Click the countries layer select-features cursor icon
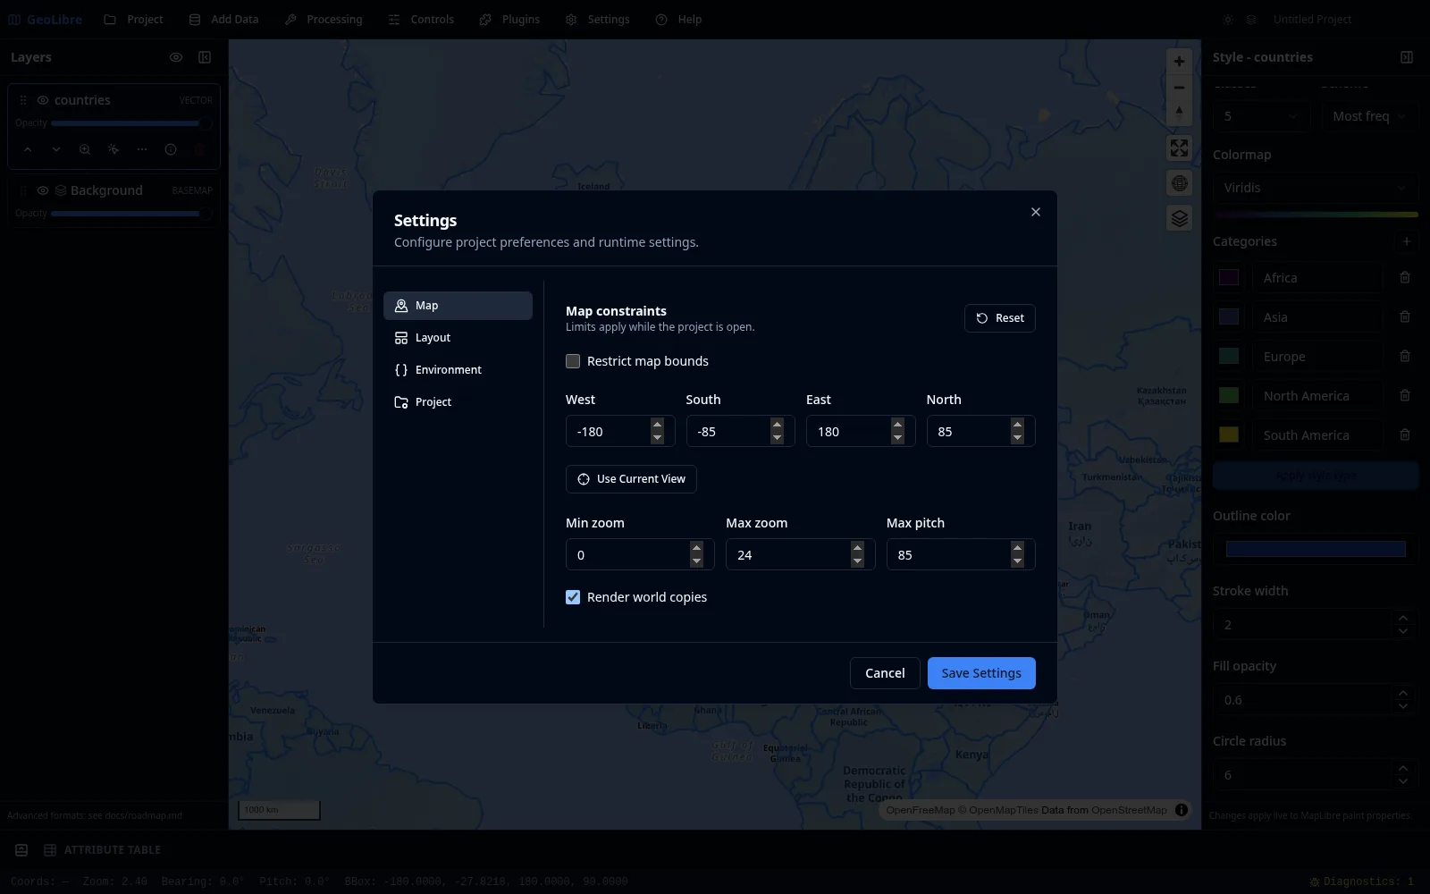This screenshot has width=1430, height=894. [x=114, y=149]
